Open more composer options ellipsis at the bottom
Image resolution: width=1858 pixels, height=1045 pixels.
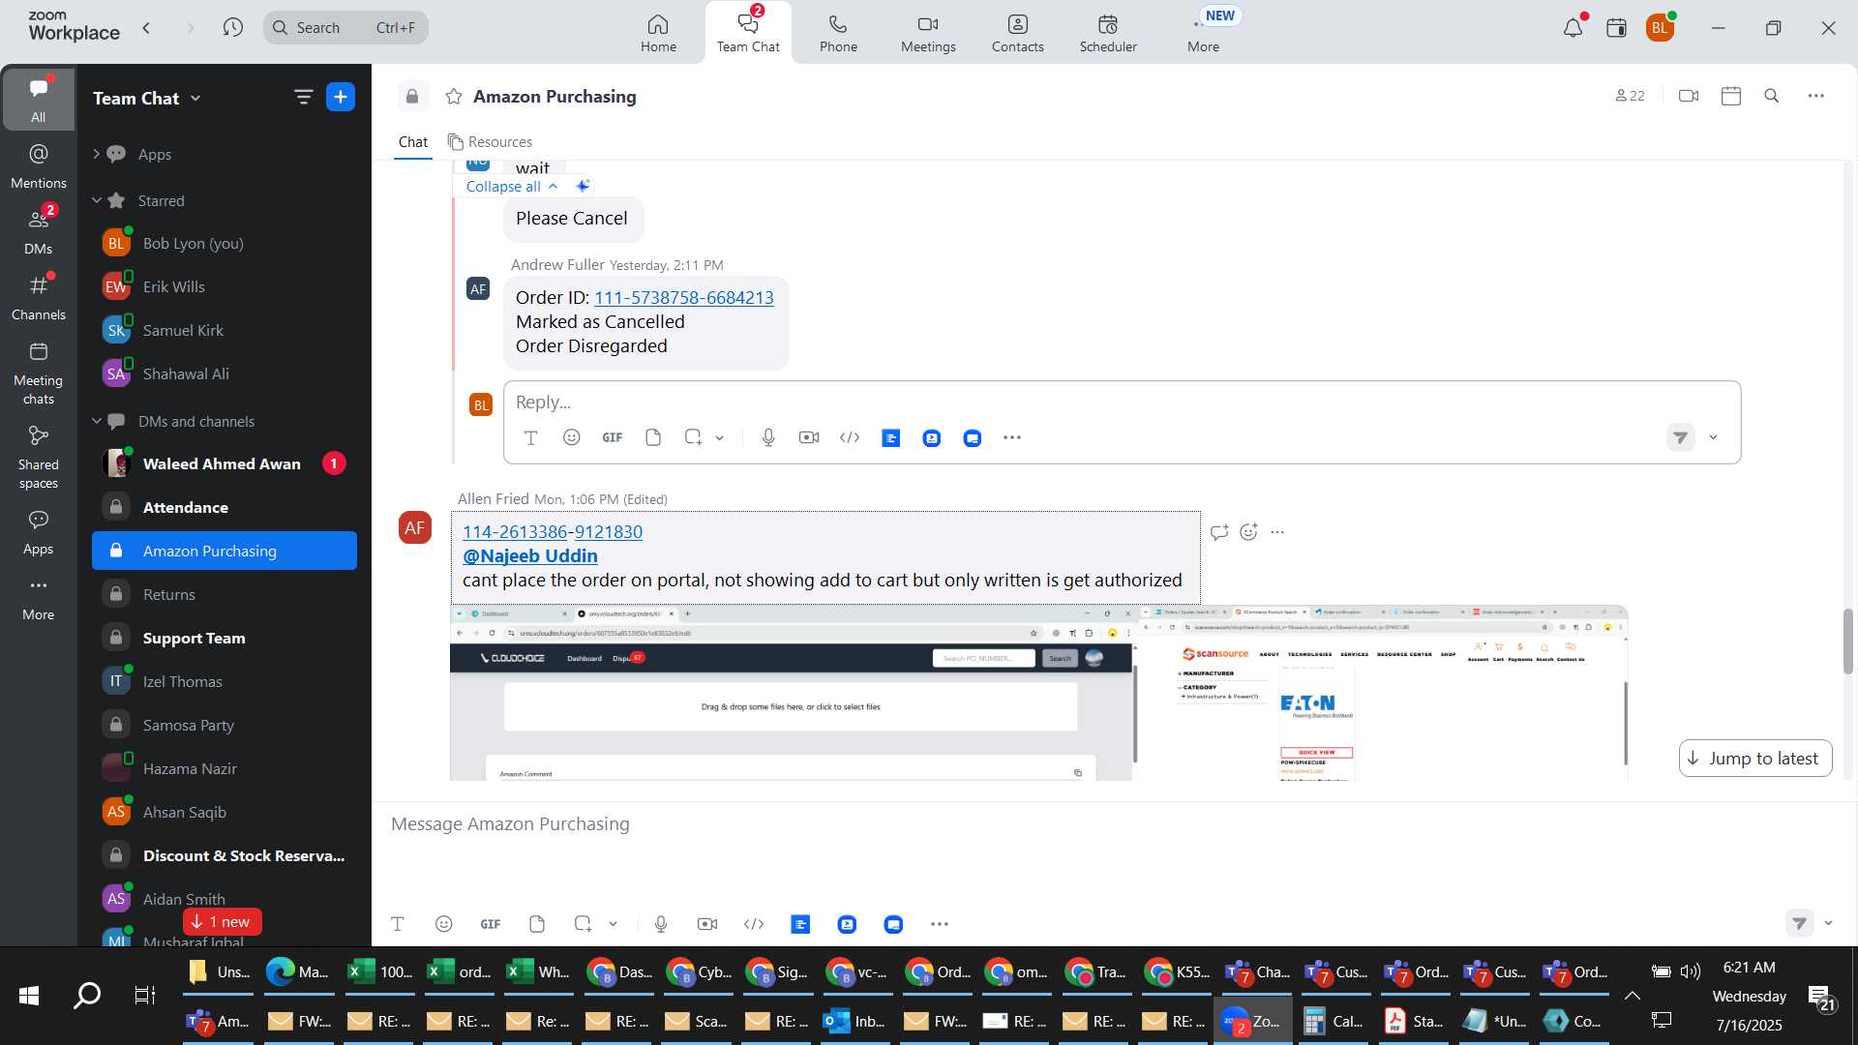[x=940, y=925]
